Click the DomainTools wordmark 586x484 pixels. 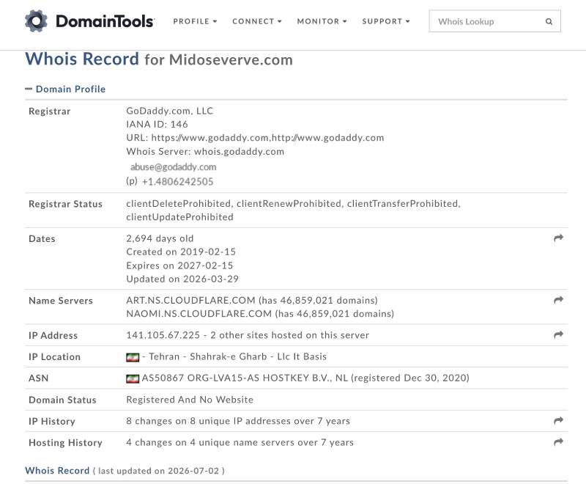click(x=105, y=21)
